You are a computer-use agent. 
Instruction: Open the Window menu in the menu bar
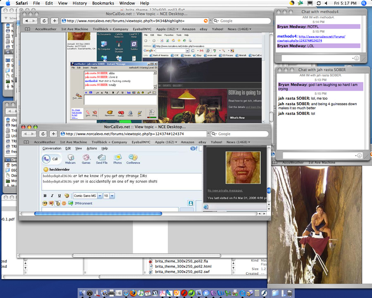point(127,3)
